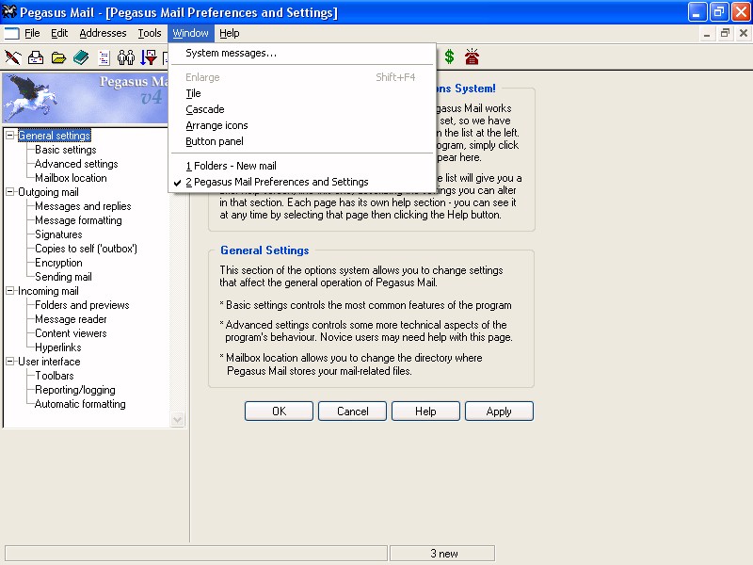Open the Tools menu
Image resolution: width=753 pixels, height=565 pixels.
click(x=150, y=33)
